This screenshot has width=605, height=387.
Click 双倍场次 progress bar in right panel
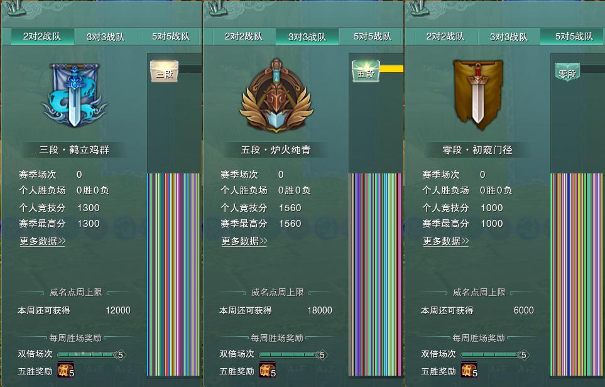[494, 354]
